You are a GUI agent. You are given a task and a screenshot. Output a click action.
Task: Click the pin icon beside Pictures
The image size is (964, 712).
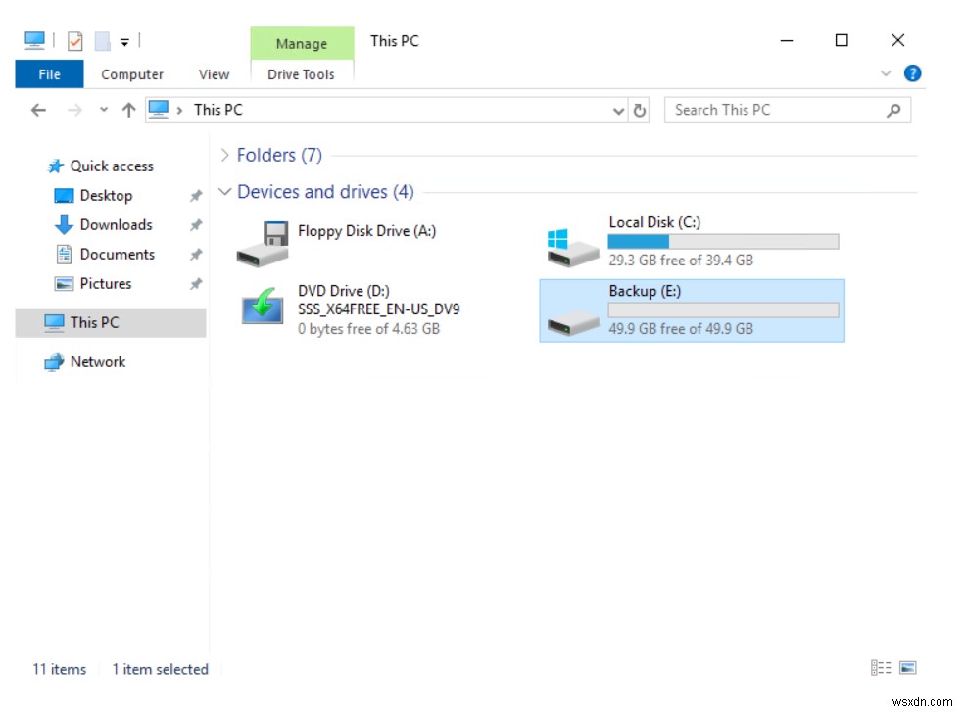[x=196, y=284]
